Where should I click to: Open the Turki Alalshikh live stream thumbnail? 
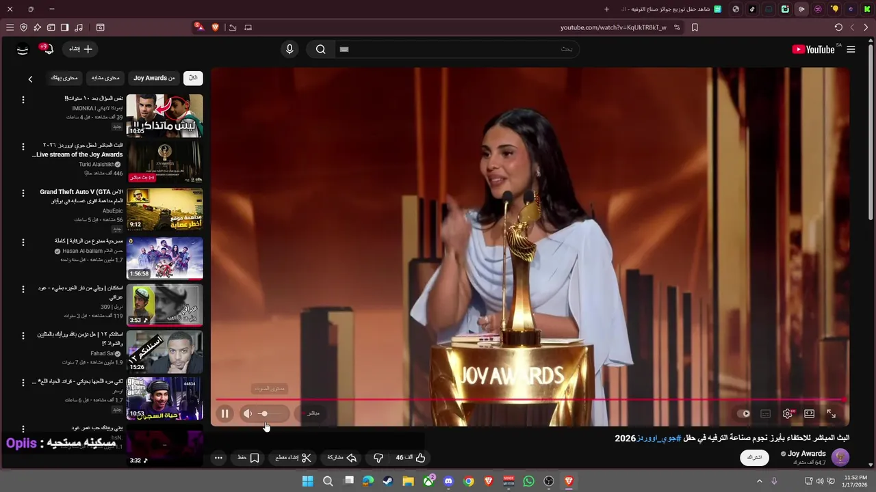(164, 162)
